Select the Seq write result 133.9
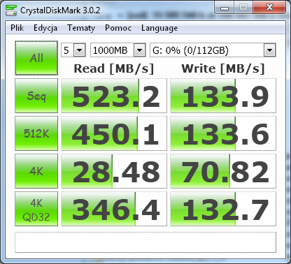291x264 pixels. coord(223,96)
